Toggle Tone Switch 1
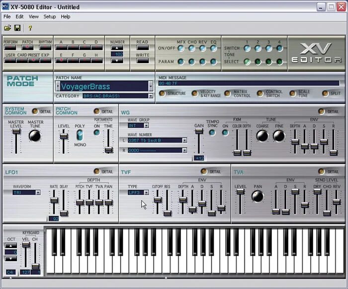Image resolution: width=348 pixels, height=289 pixels. coord(247,48)
